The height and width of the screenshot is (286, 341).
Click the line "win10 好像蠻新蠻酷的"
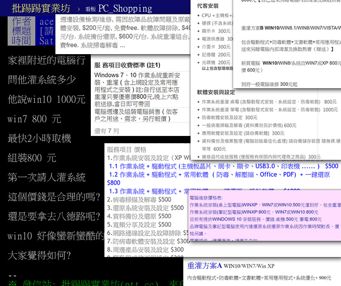pos(56,236)
